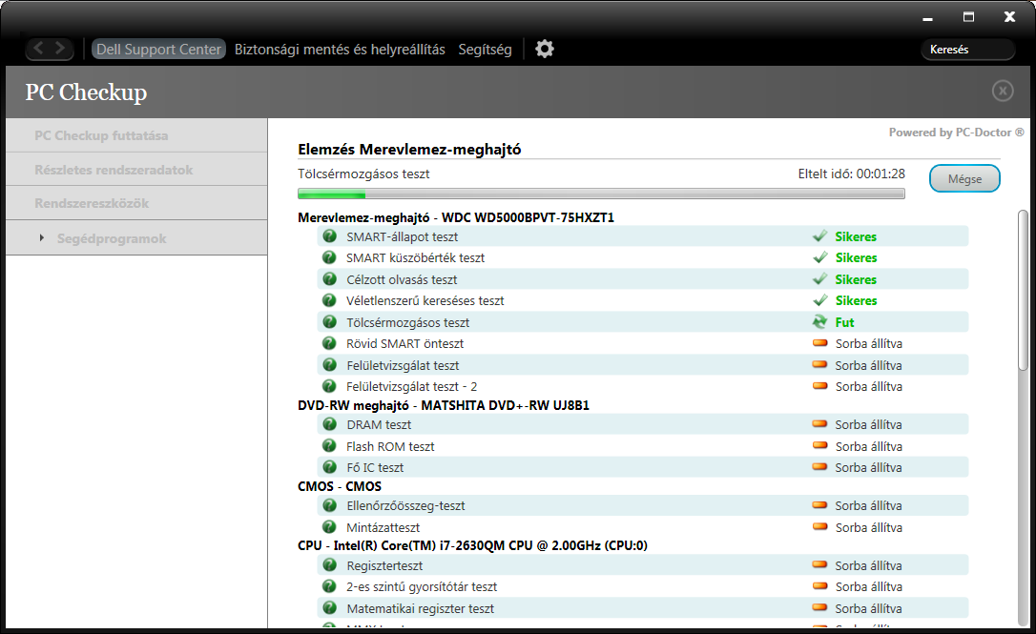Click Sikeres status of Célzott olvasás teszt
1036x634 pixels.
[856, 279]
